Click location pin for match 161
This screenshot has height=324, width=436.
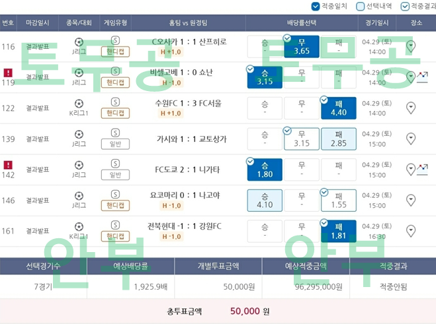tap(410, 231)
